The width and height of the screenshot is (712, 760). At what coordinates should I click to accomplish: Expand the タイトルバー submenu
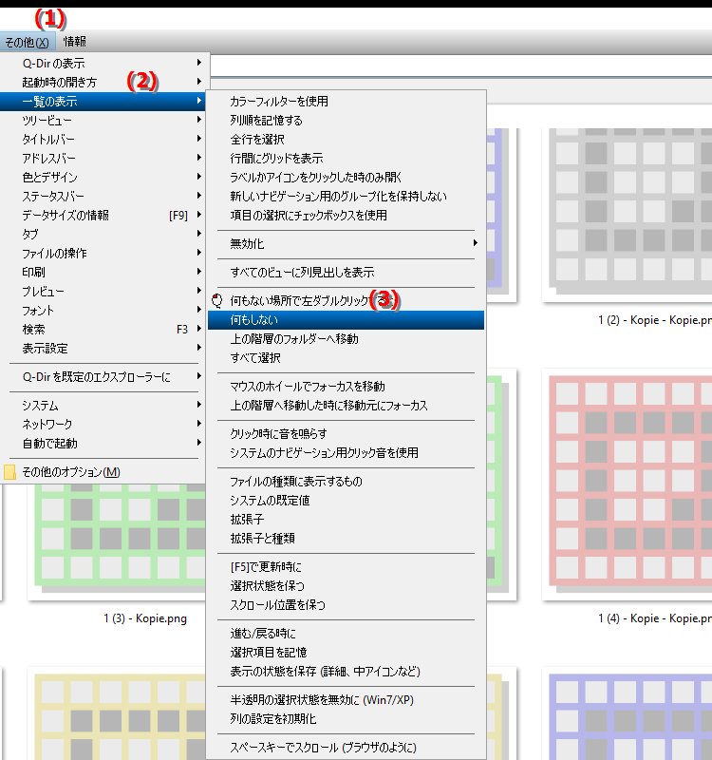(x=103, y=139)
